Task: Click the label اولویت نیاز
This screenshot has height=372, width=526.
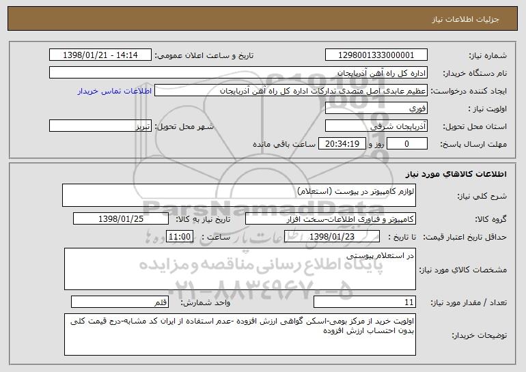Action: (488, 109)
